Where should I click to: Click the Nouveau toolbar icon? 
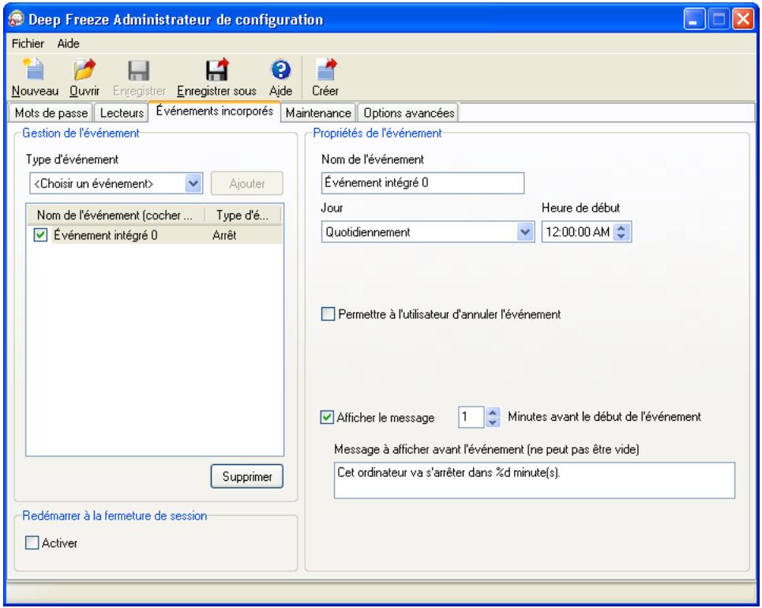pyautogui.click(x=33, y=69)
